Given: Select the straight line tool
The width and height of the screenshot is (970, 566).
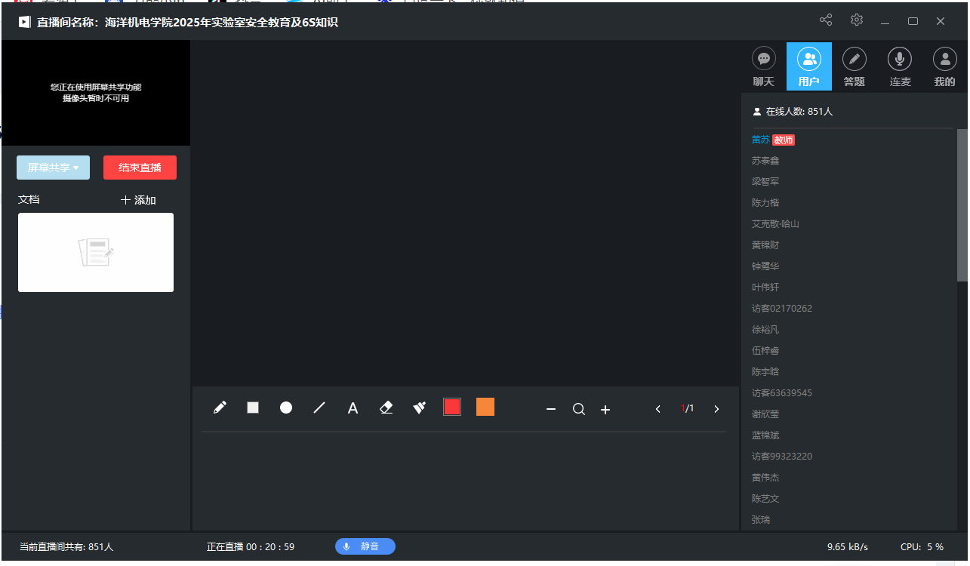Looking at the screenshot, I should coord(319,408).
